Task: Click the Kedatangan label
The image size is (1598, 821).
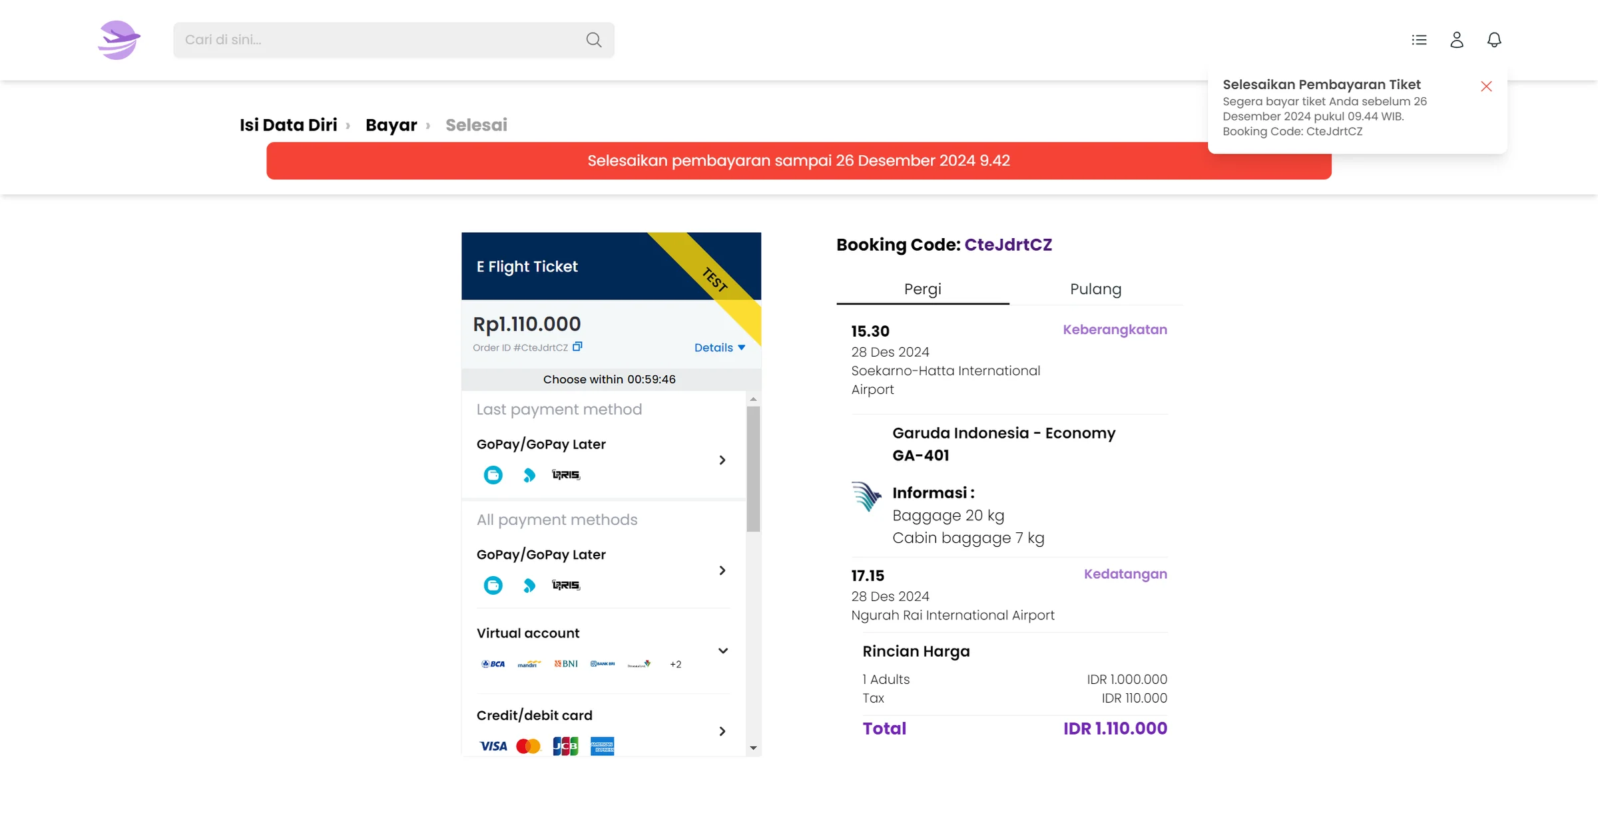Action: pyautogui.click(x=1125, y=574)
